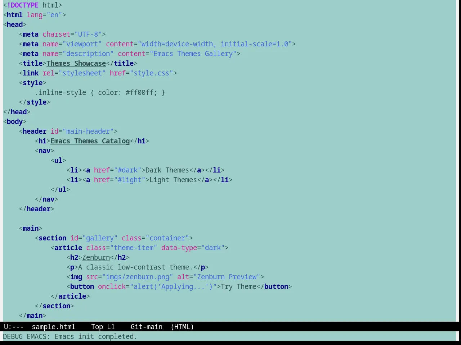Click the closing </style> tag
The height and width of the screenshot is (345, 461).
[35, 102]
